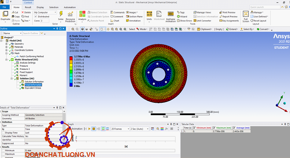
Task: Click the Duplicate icon
Action: 5,14
